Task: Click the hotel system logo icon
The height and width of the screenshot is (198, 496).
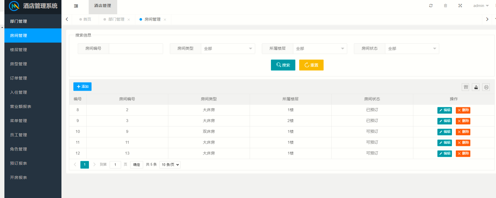Action: click(14, 6)
